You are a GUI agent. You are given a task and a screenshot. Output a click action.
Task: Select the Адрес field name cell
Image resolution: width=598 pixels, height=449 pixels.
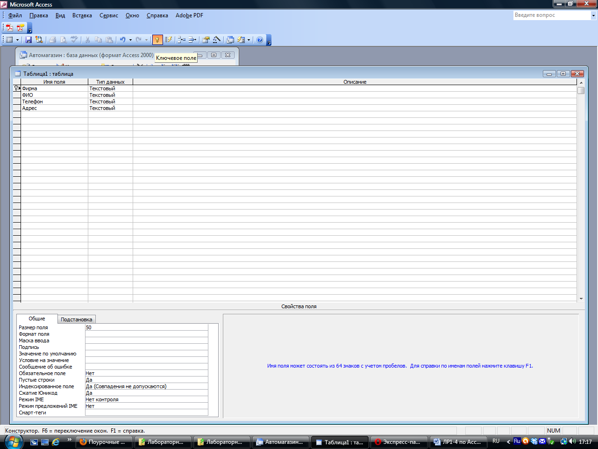click(54, 108)
